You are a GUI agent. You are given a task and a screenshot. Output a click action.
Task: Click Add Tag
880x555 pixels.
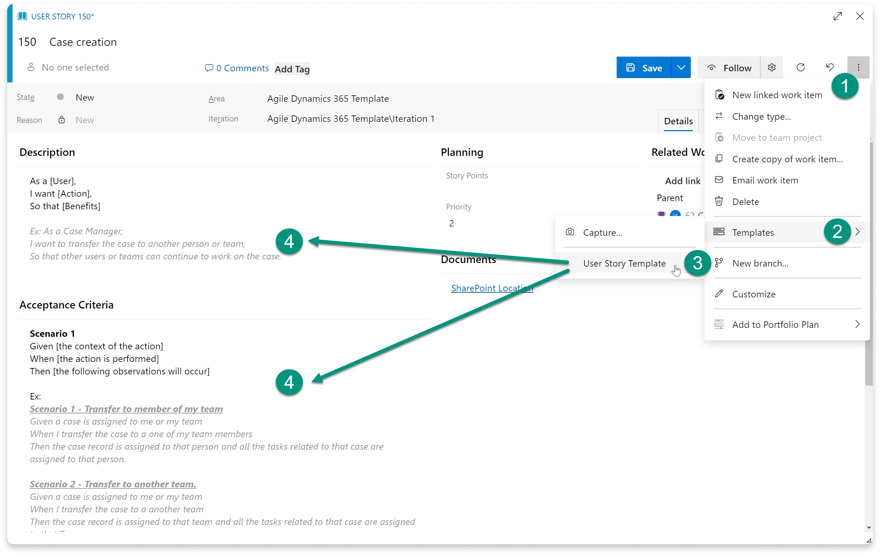tap(292, 69)
